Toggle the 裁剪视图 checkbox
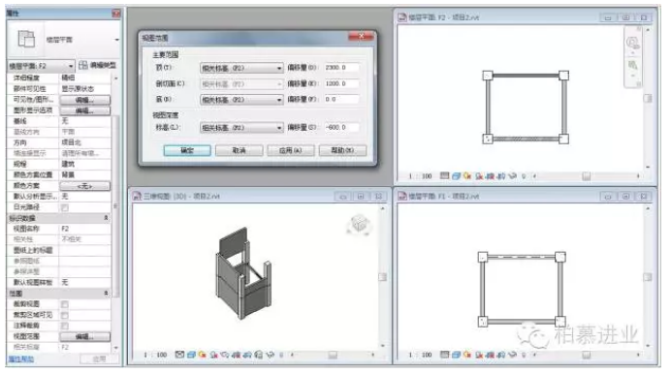Screen dimensions: 671x374 pos(65,304)
